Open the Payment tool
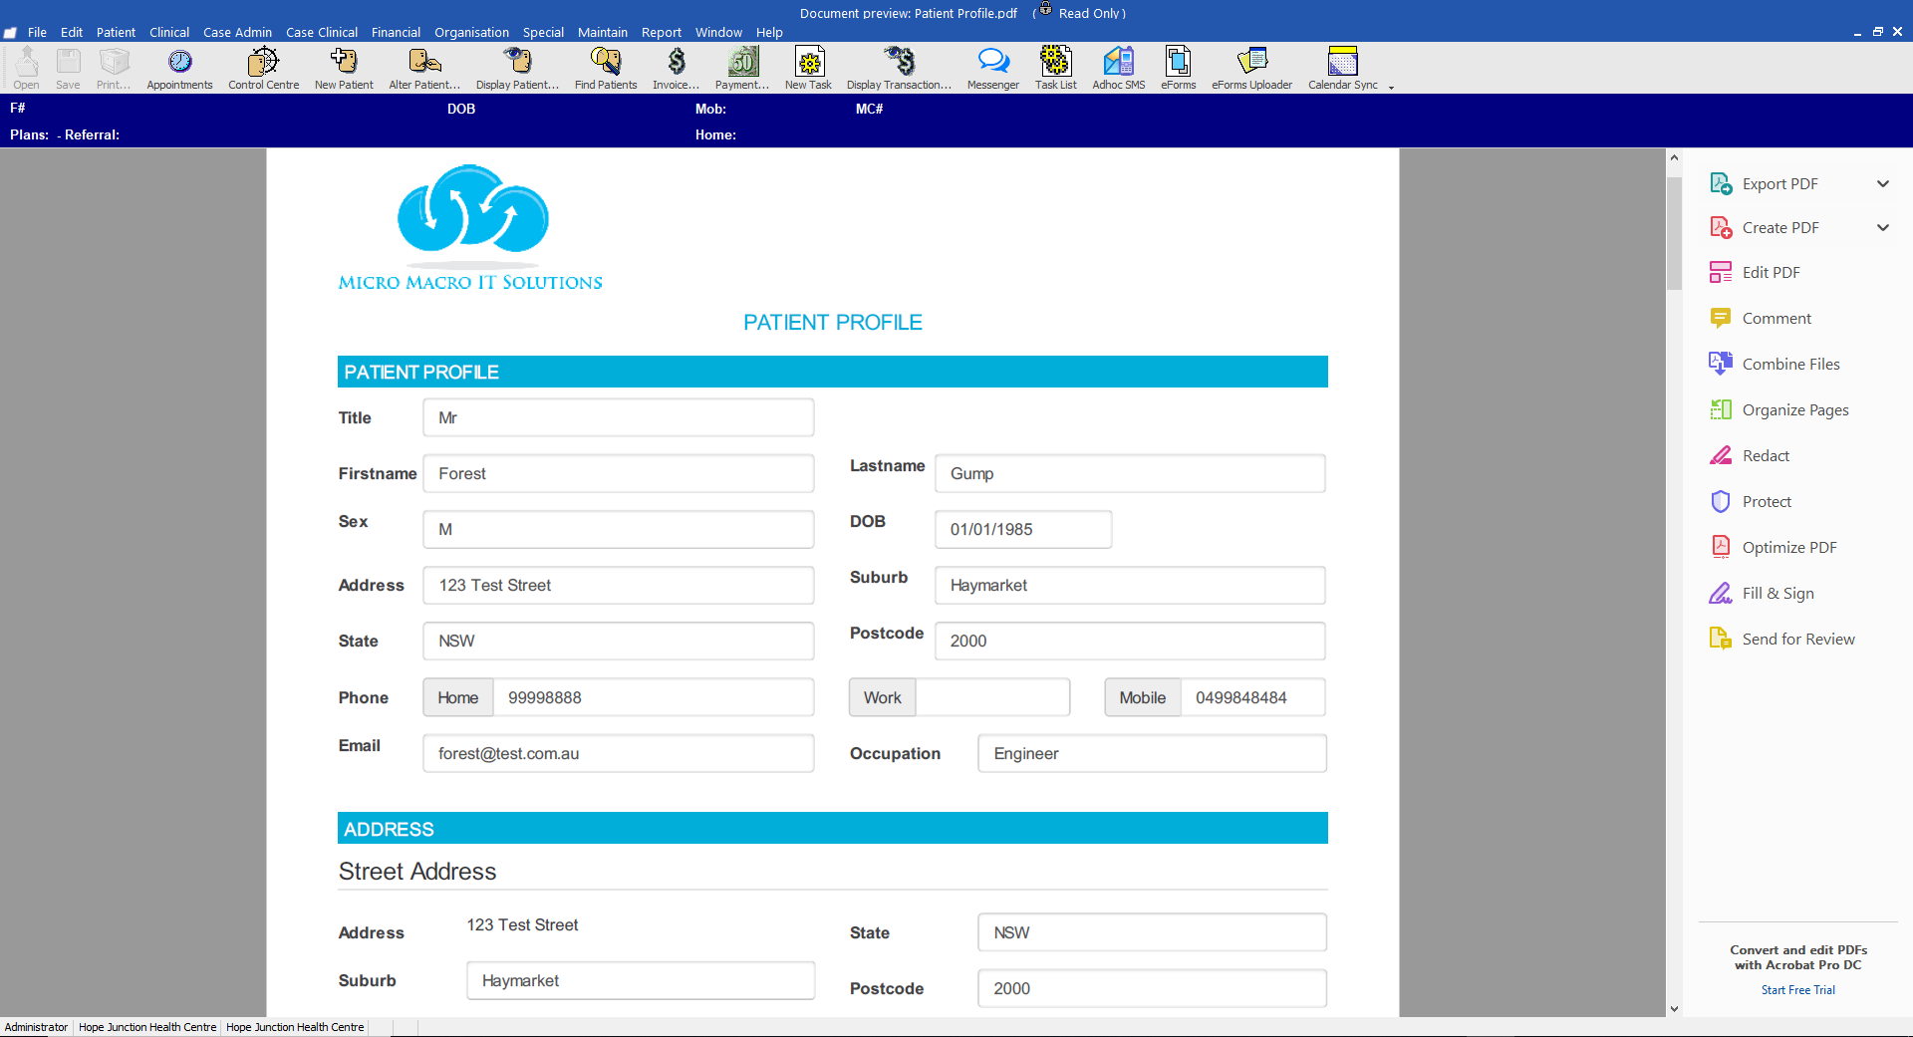Screen dimensions: 1913x1037 tap(742, 68)
